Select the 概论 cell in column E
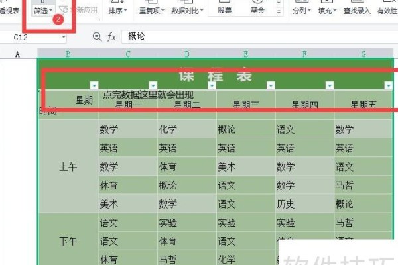The height and width of the screenshot is (265, 398). (245, 129)
